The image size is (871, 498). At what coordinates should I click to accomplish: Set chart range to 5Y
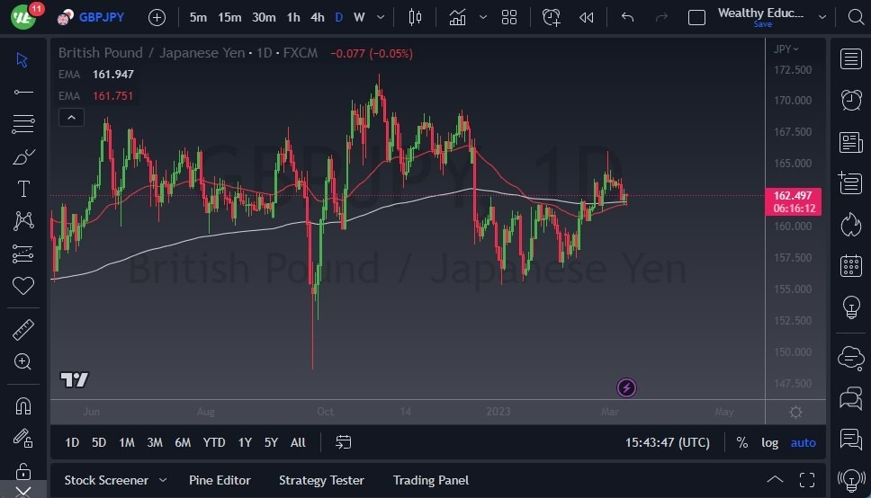[271, 442]
